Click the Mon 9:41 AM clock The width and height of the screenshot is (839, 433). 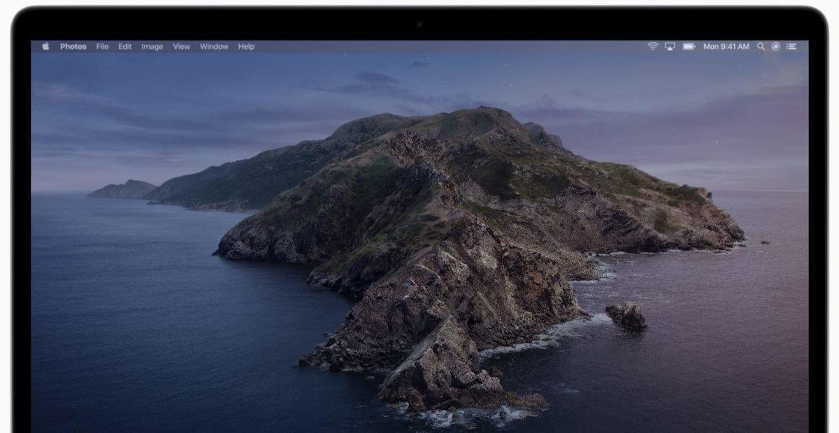(x=726, y=47)
